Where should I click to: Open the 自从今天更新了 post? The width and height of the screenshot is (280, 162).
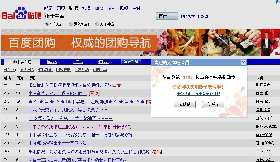click(68, 110)
